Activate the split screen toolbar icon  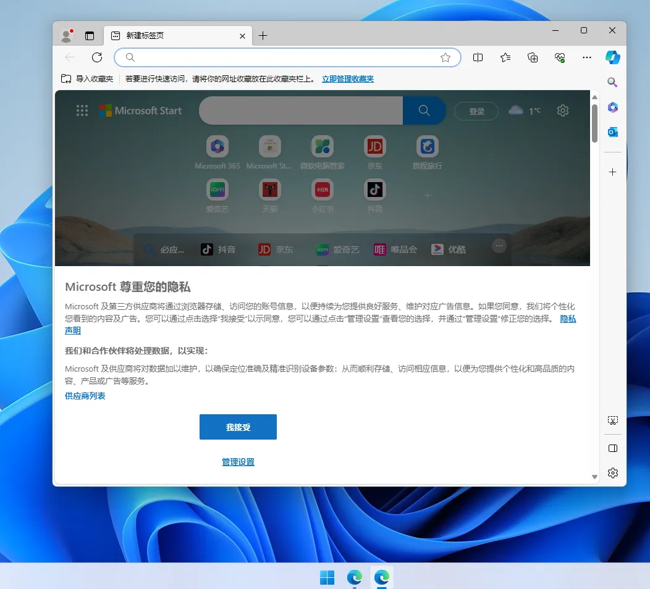[478, 57]
